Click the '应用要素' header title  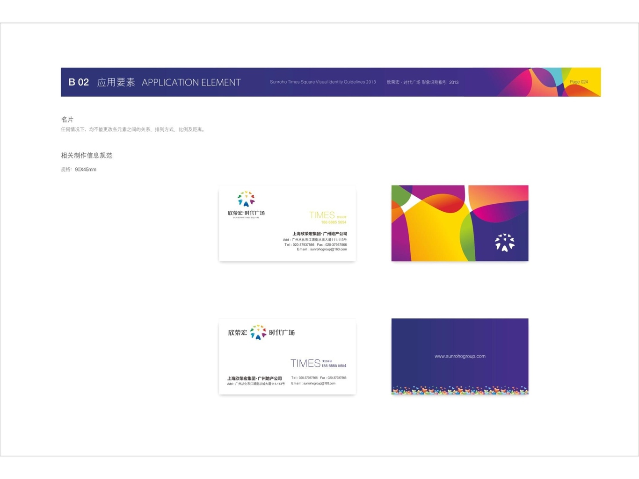click(x=116, y=82)
